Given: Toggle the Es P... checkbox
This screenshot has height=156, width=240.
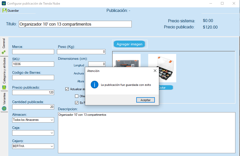Looking at the screenshot, I should (77, 103).
